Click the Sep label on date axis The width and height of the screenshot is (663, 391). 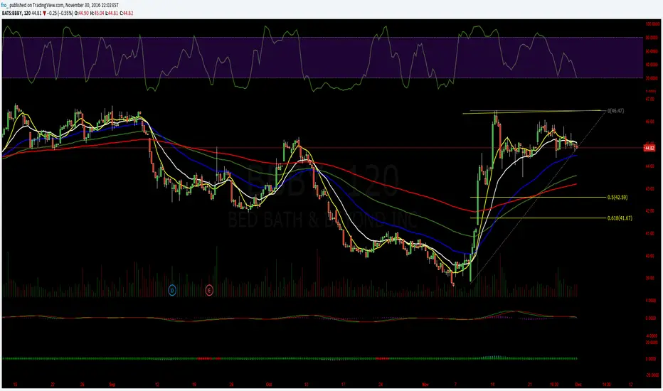(112, 385)
